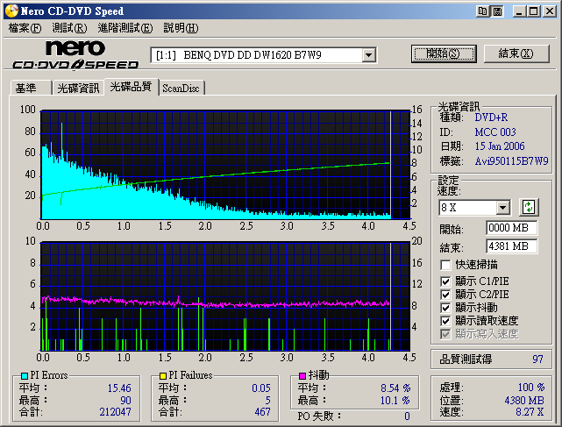The width and height of the screenshot is (562, 427).
Task: Click the PI Errors maximum value 90
Action: pos(125,400)
